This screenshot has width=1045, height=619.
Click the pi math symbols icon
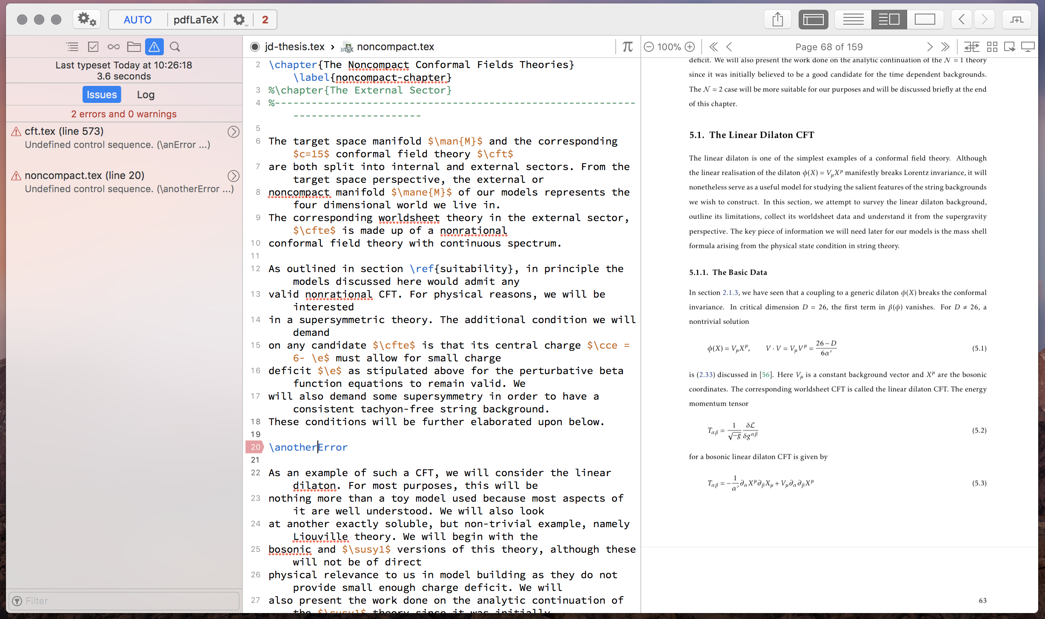(627, 47)
